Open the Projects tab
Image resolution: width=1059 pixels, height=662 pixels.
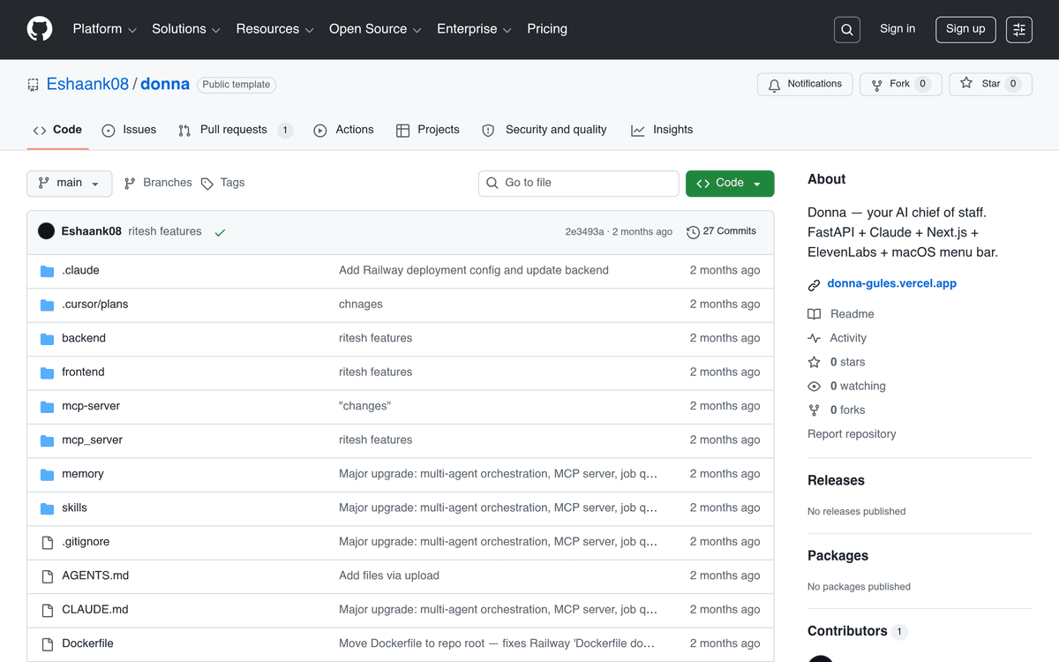click(427, 130)
